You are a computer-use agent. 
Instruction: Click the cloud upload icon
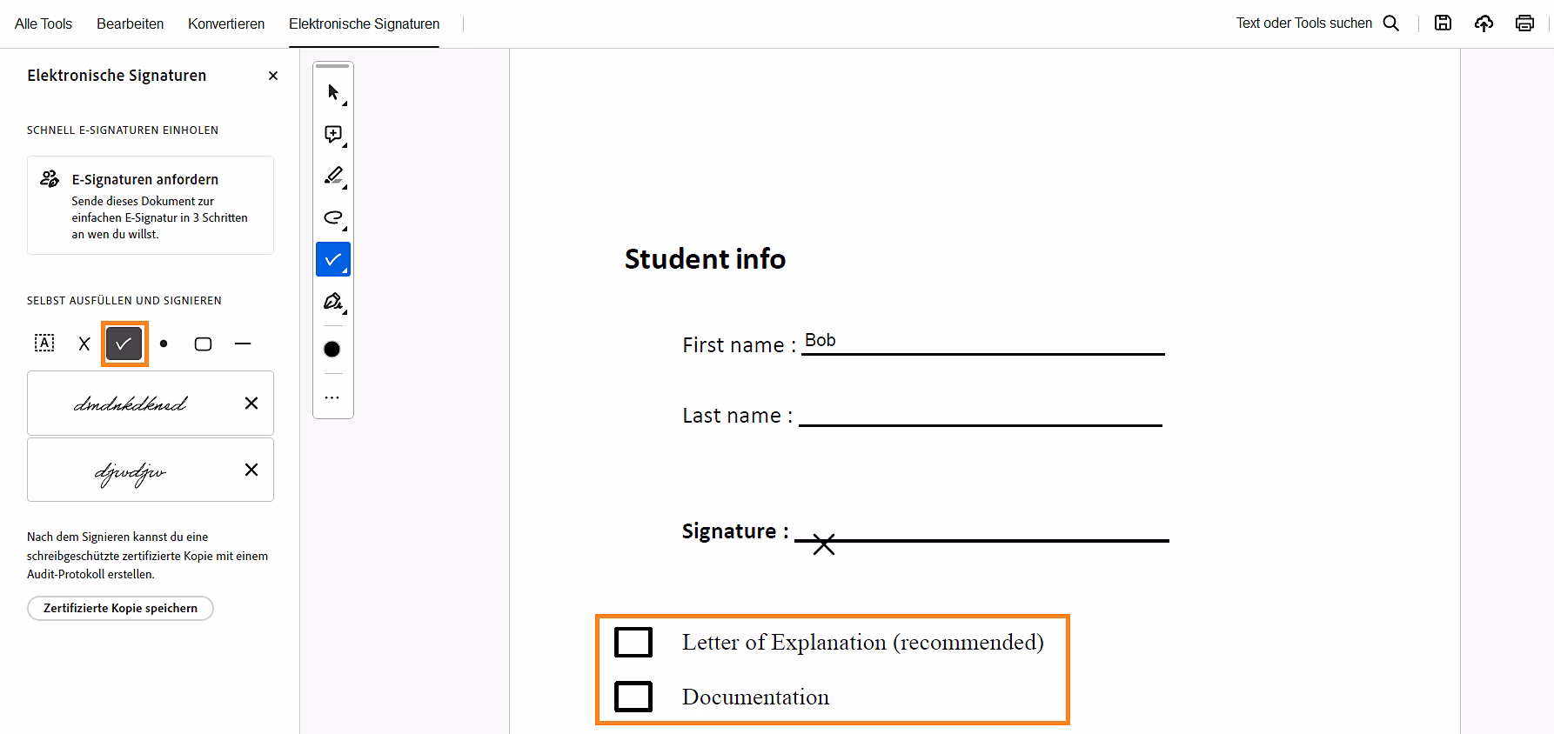point(1484,23)
